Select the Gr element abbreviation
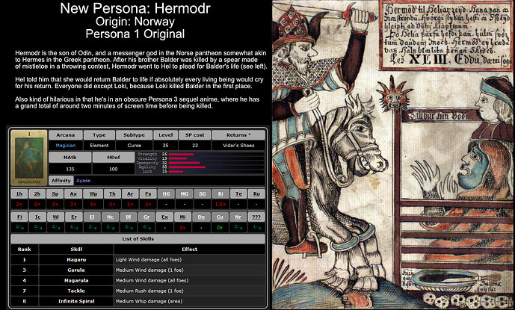 click(147, 217)
